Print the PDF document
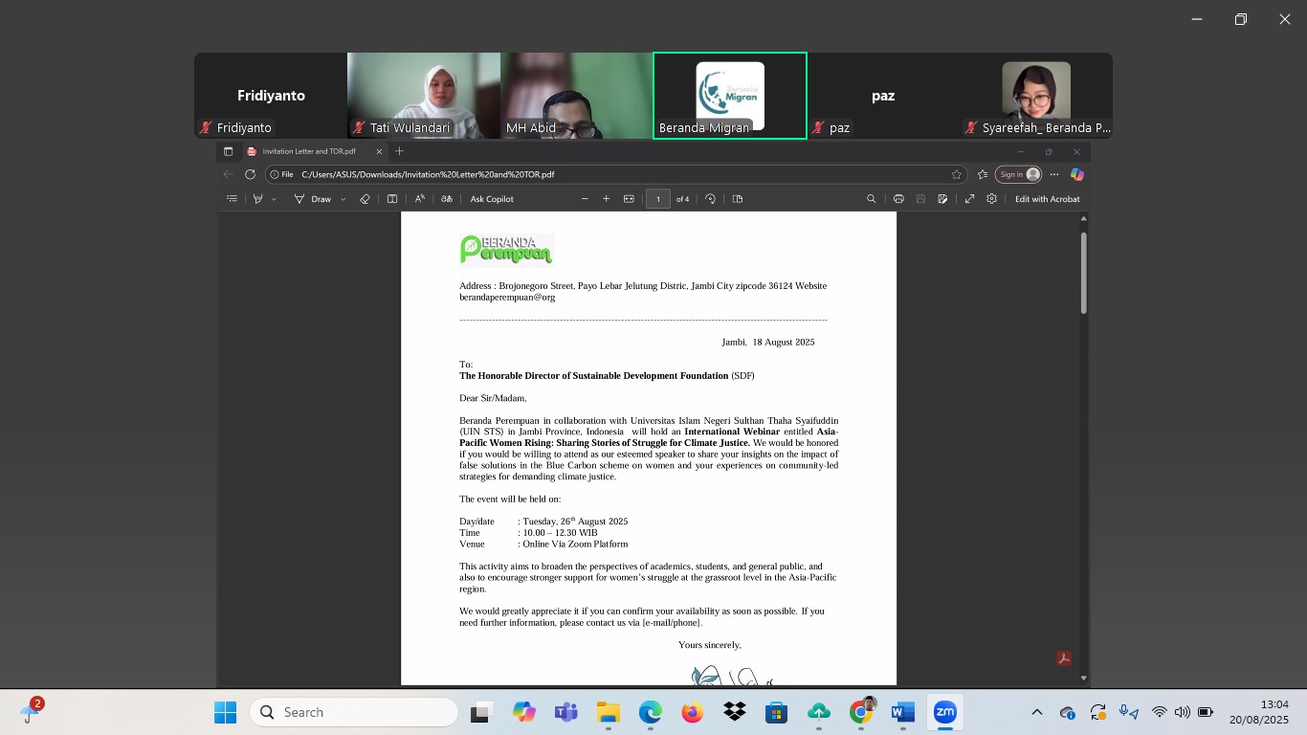This screenshot has height=735, width=1307. [x=898, y=199]
